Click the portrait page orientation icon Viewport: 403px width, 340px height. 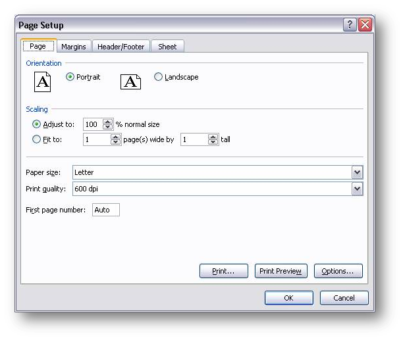coord(42,82)
